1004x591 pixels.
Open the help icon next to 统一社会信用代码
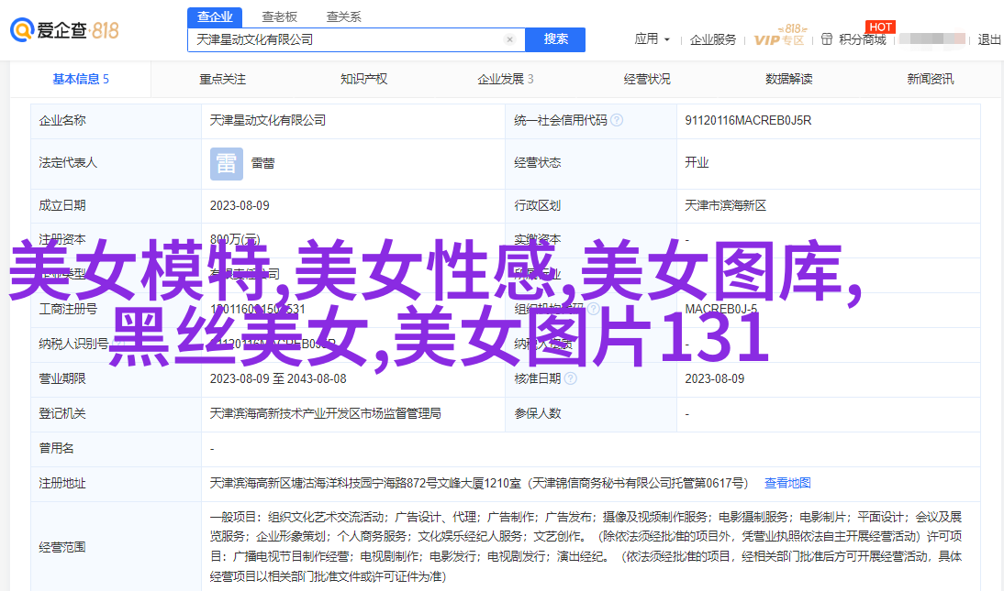[617, 120]
